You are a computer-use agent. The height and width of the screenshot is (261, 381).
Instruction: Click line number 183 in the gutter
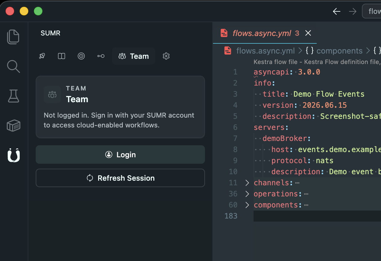click(x=231, y=216)
